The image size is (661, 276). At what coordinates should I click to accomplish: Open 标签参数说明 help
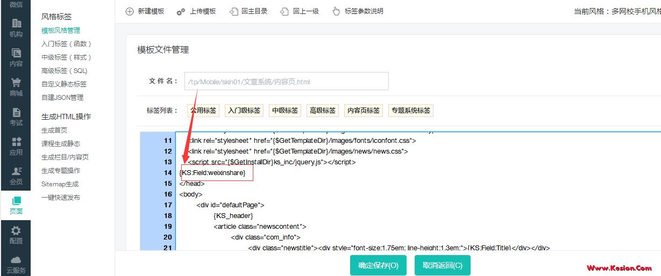coord(358,11)
